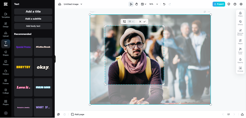The image size is (246, 118).
Task: Choose the #CoffeeBreak text style
Action: (x=43, y=47)
